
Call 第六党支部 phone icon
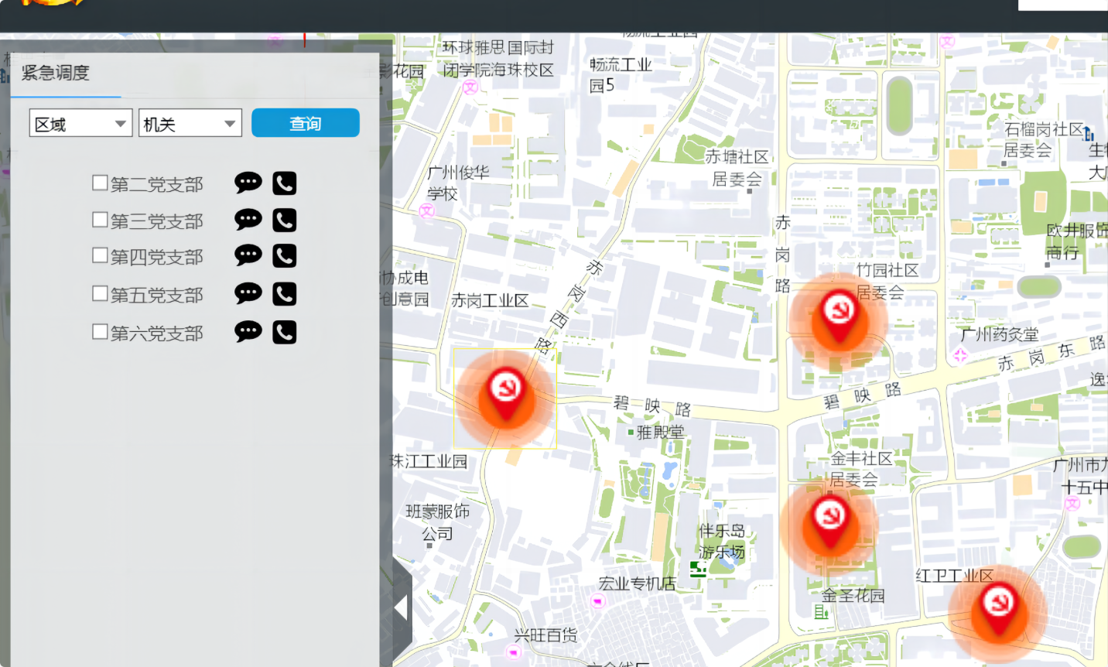285,332
